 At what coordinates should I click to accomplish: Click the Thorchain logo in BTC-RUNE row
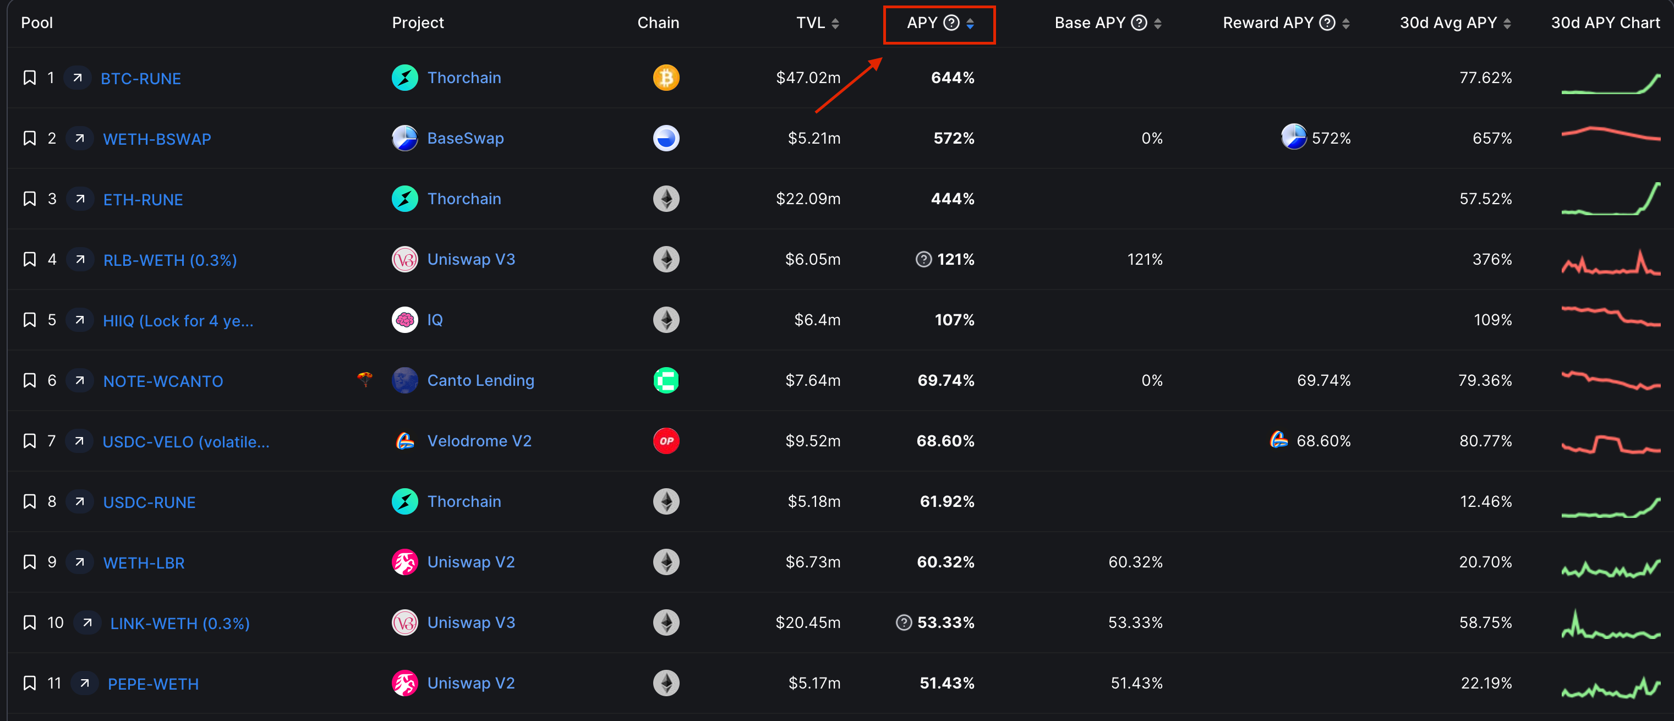[405, 78]
